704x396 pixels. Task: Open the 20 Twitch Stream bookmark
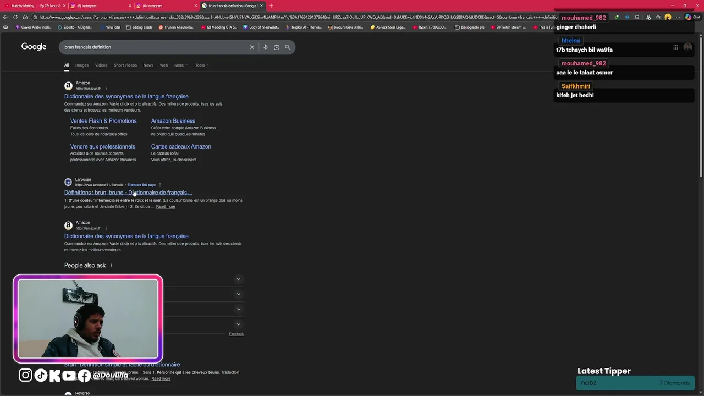(x=508, y=27)
